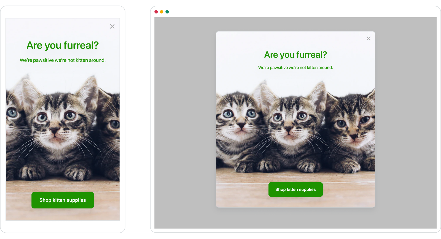Click the green dot in the browser window
This screenshot has width=441, height=239.
(167, 12)
